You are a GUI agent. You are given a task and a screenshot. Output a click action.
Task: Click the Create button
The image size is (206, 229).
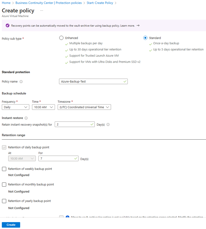coord(11,225)
